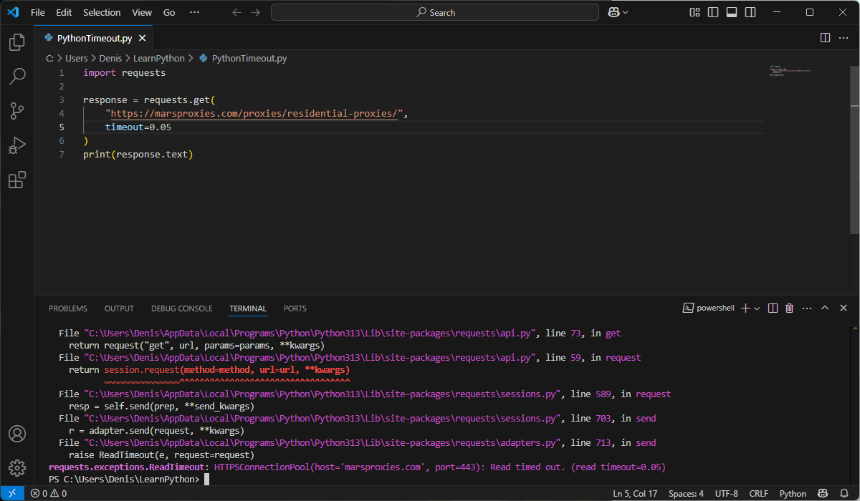Click 'import requests' on line 1
This screenshot has height=501, width=860.
tap(124, 72)
